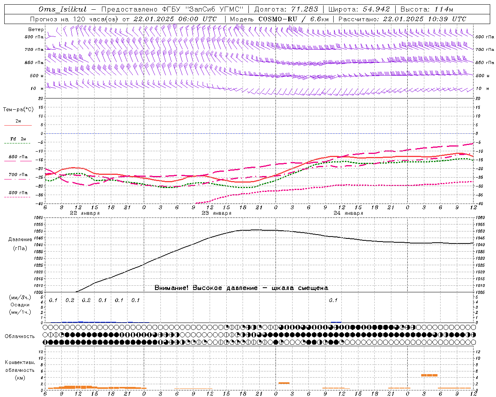Click the Давление panel label
Viewport: 496px width, 397px height.
point(20,240)
